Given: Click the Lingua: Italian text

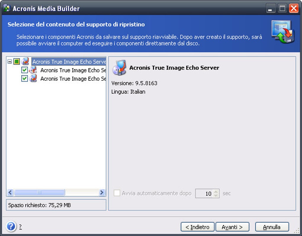Looking at the screenshot, I should click(128, 92).
